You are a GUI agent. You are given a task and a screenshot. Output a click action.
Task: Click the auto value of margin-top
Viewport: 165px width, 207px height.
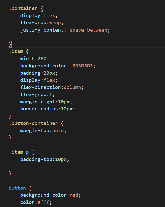(x=59, y=131)
